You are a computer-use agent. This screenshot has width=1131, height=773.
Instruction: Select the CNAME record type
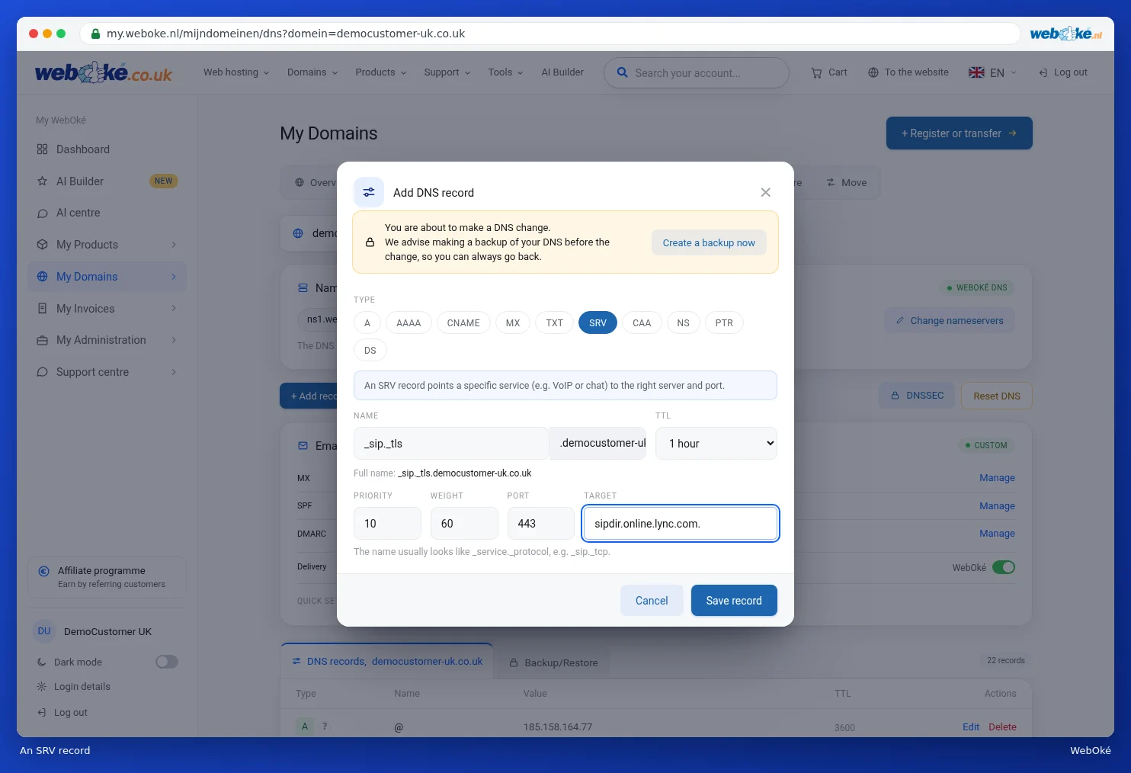[x=463, y=323]
